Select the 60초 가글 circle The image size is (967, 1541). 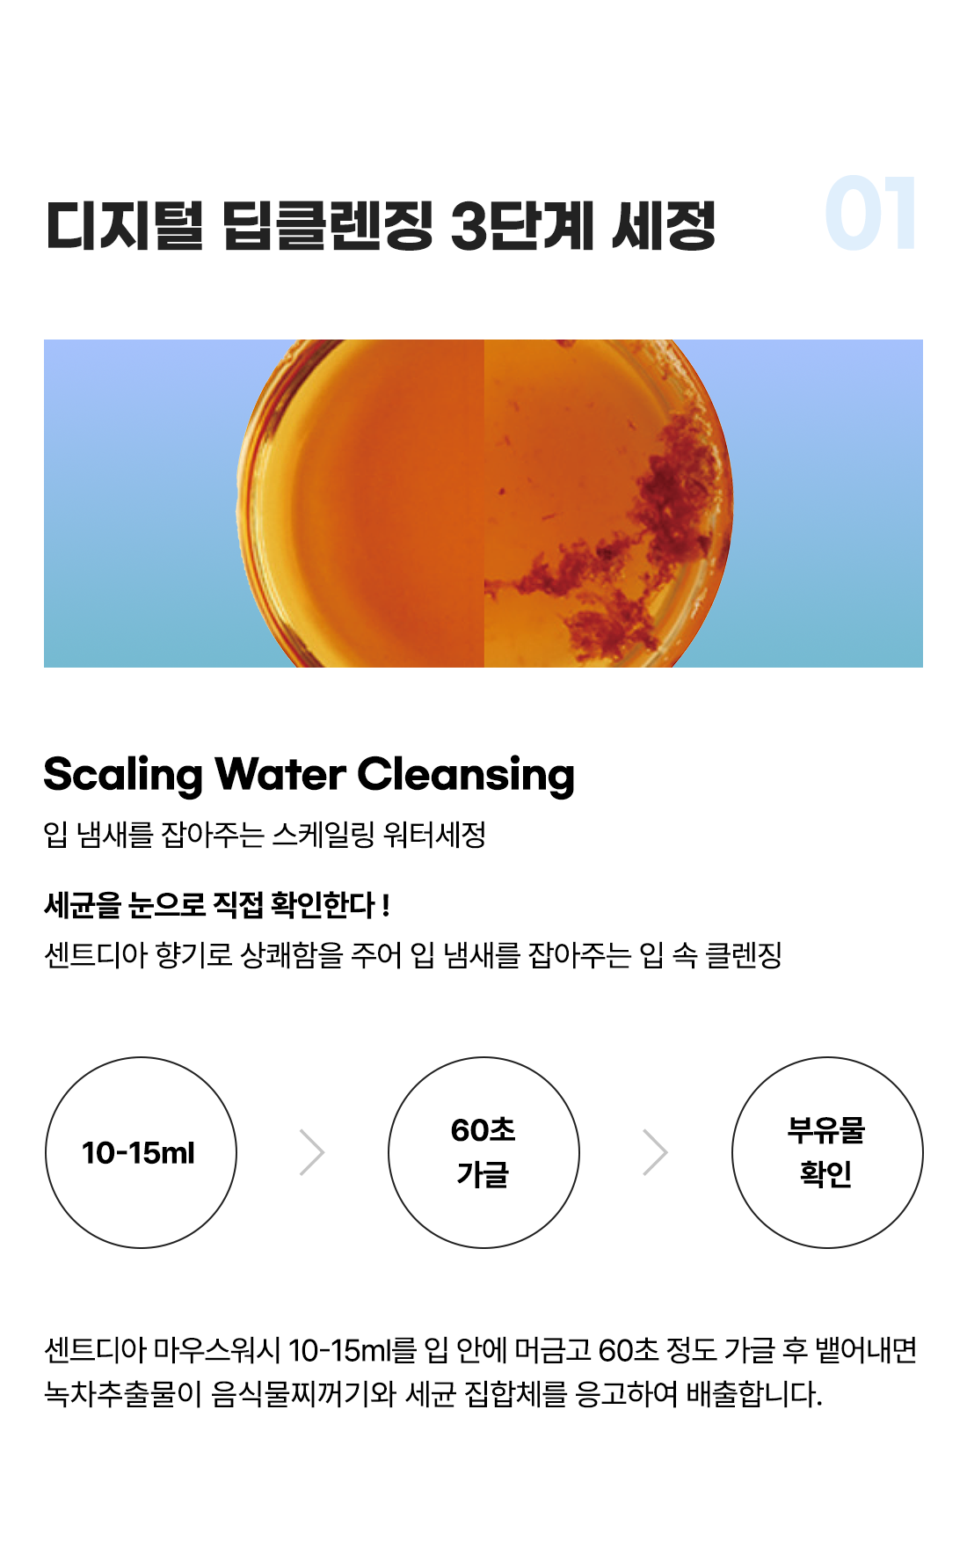click(x=484, y=1152)
